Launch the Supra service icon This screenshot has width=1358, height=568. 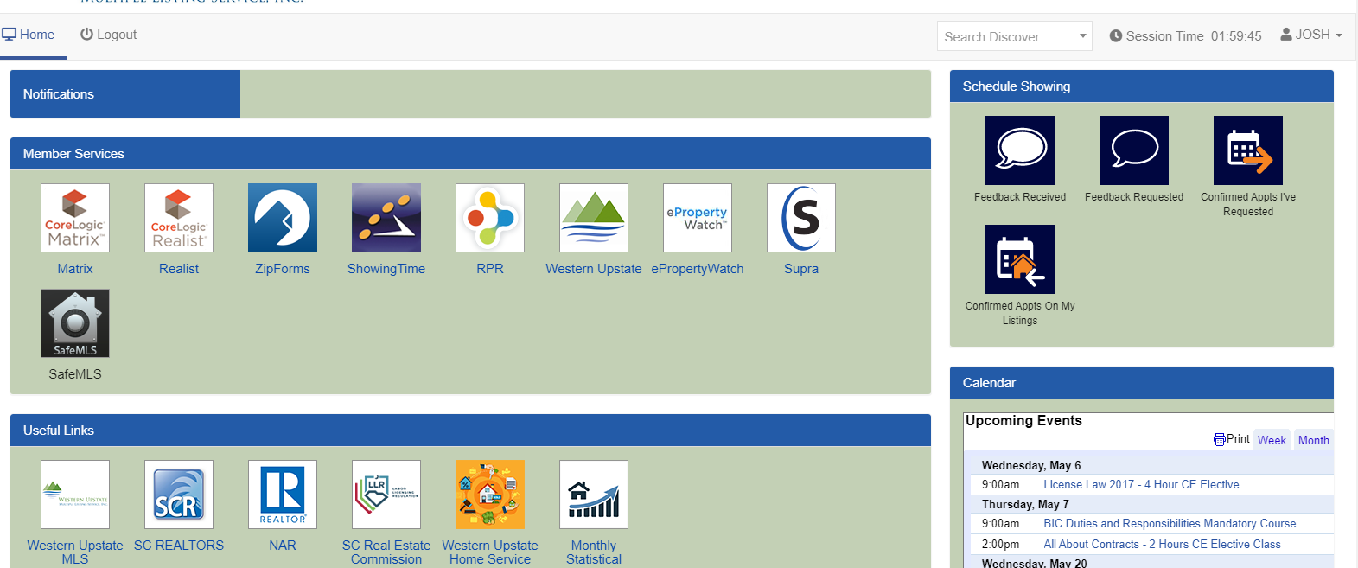click(801, 218)
